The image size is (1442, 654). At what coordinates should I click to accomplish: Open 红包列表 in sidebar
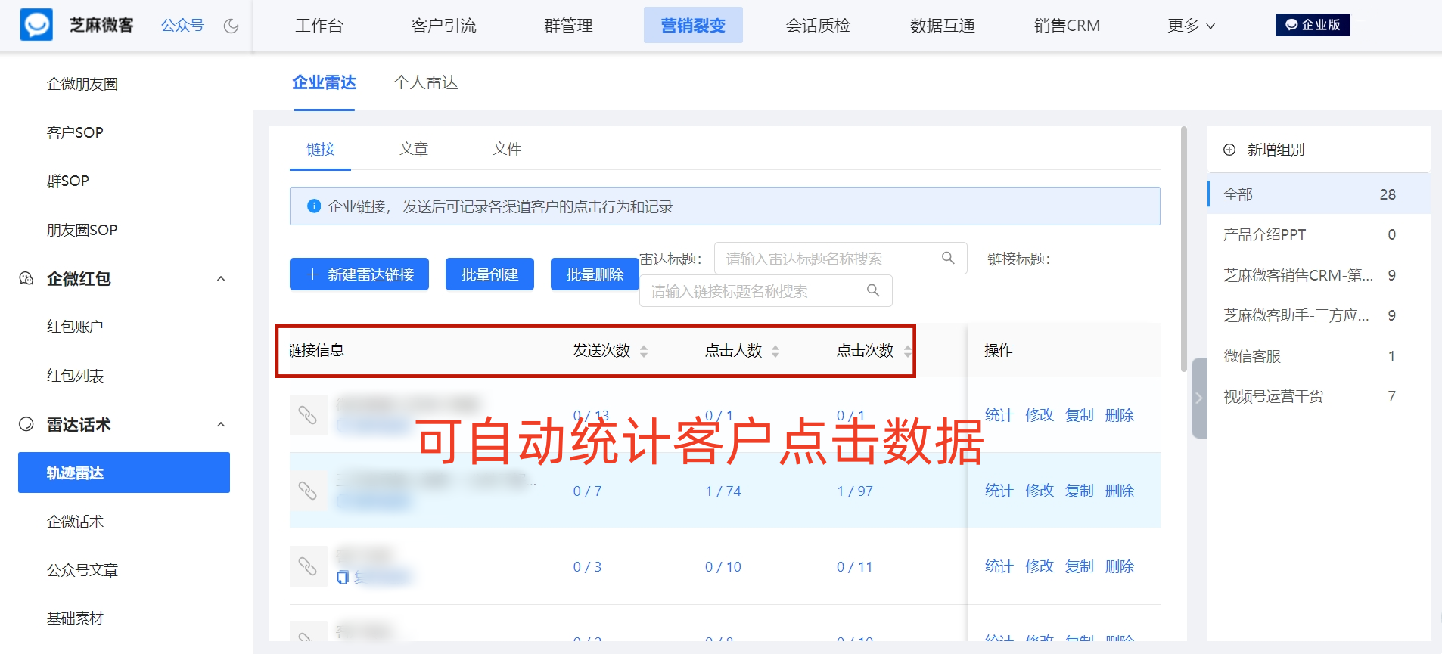[75, 376]
